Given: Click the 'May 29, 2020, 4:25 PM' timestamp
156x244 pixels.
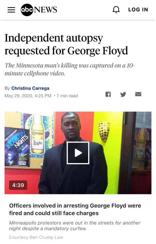Looking at the screenshot, I should [x=28, y=96].
